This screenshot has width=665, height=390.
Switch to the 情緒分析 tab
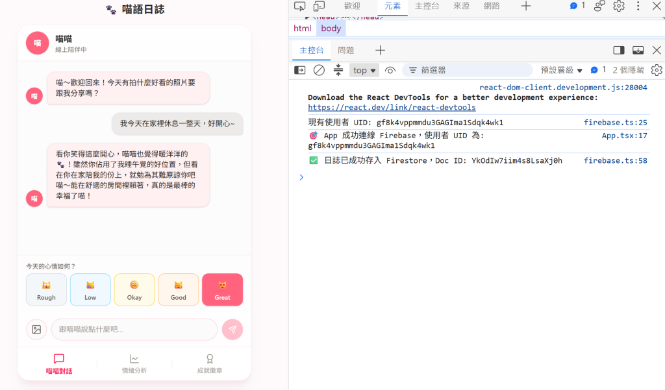click(x=134, y=364)
